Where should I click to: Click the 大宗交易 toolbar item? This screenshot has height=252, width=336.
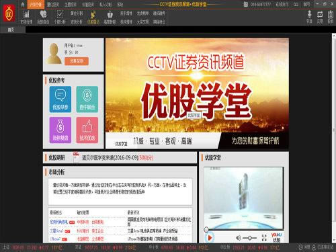[142, 22]
